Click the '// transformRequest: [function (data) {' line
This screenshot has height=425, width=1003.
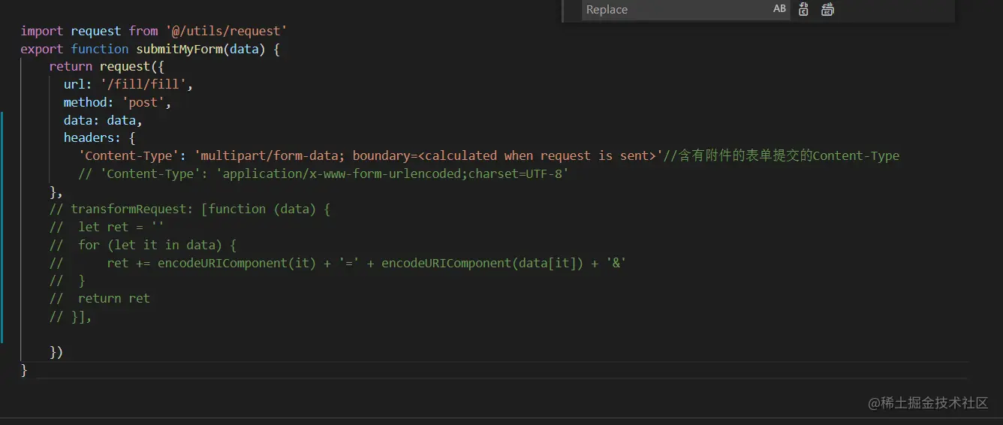(x=190, y=209)
